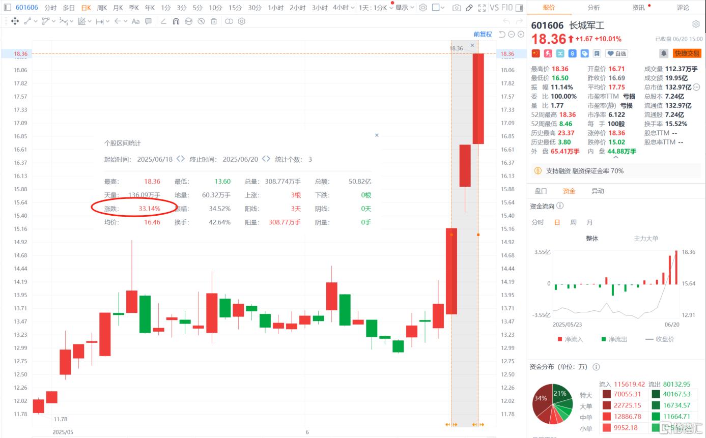The image size is (706, 438).
Task: Switch to 周K weekly chart
Action: (x=102, y=8)
